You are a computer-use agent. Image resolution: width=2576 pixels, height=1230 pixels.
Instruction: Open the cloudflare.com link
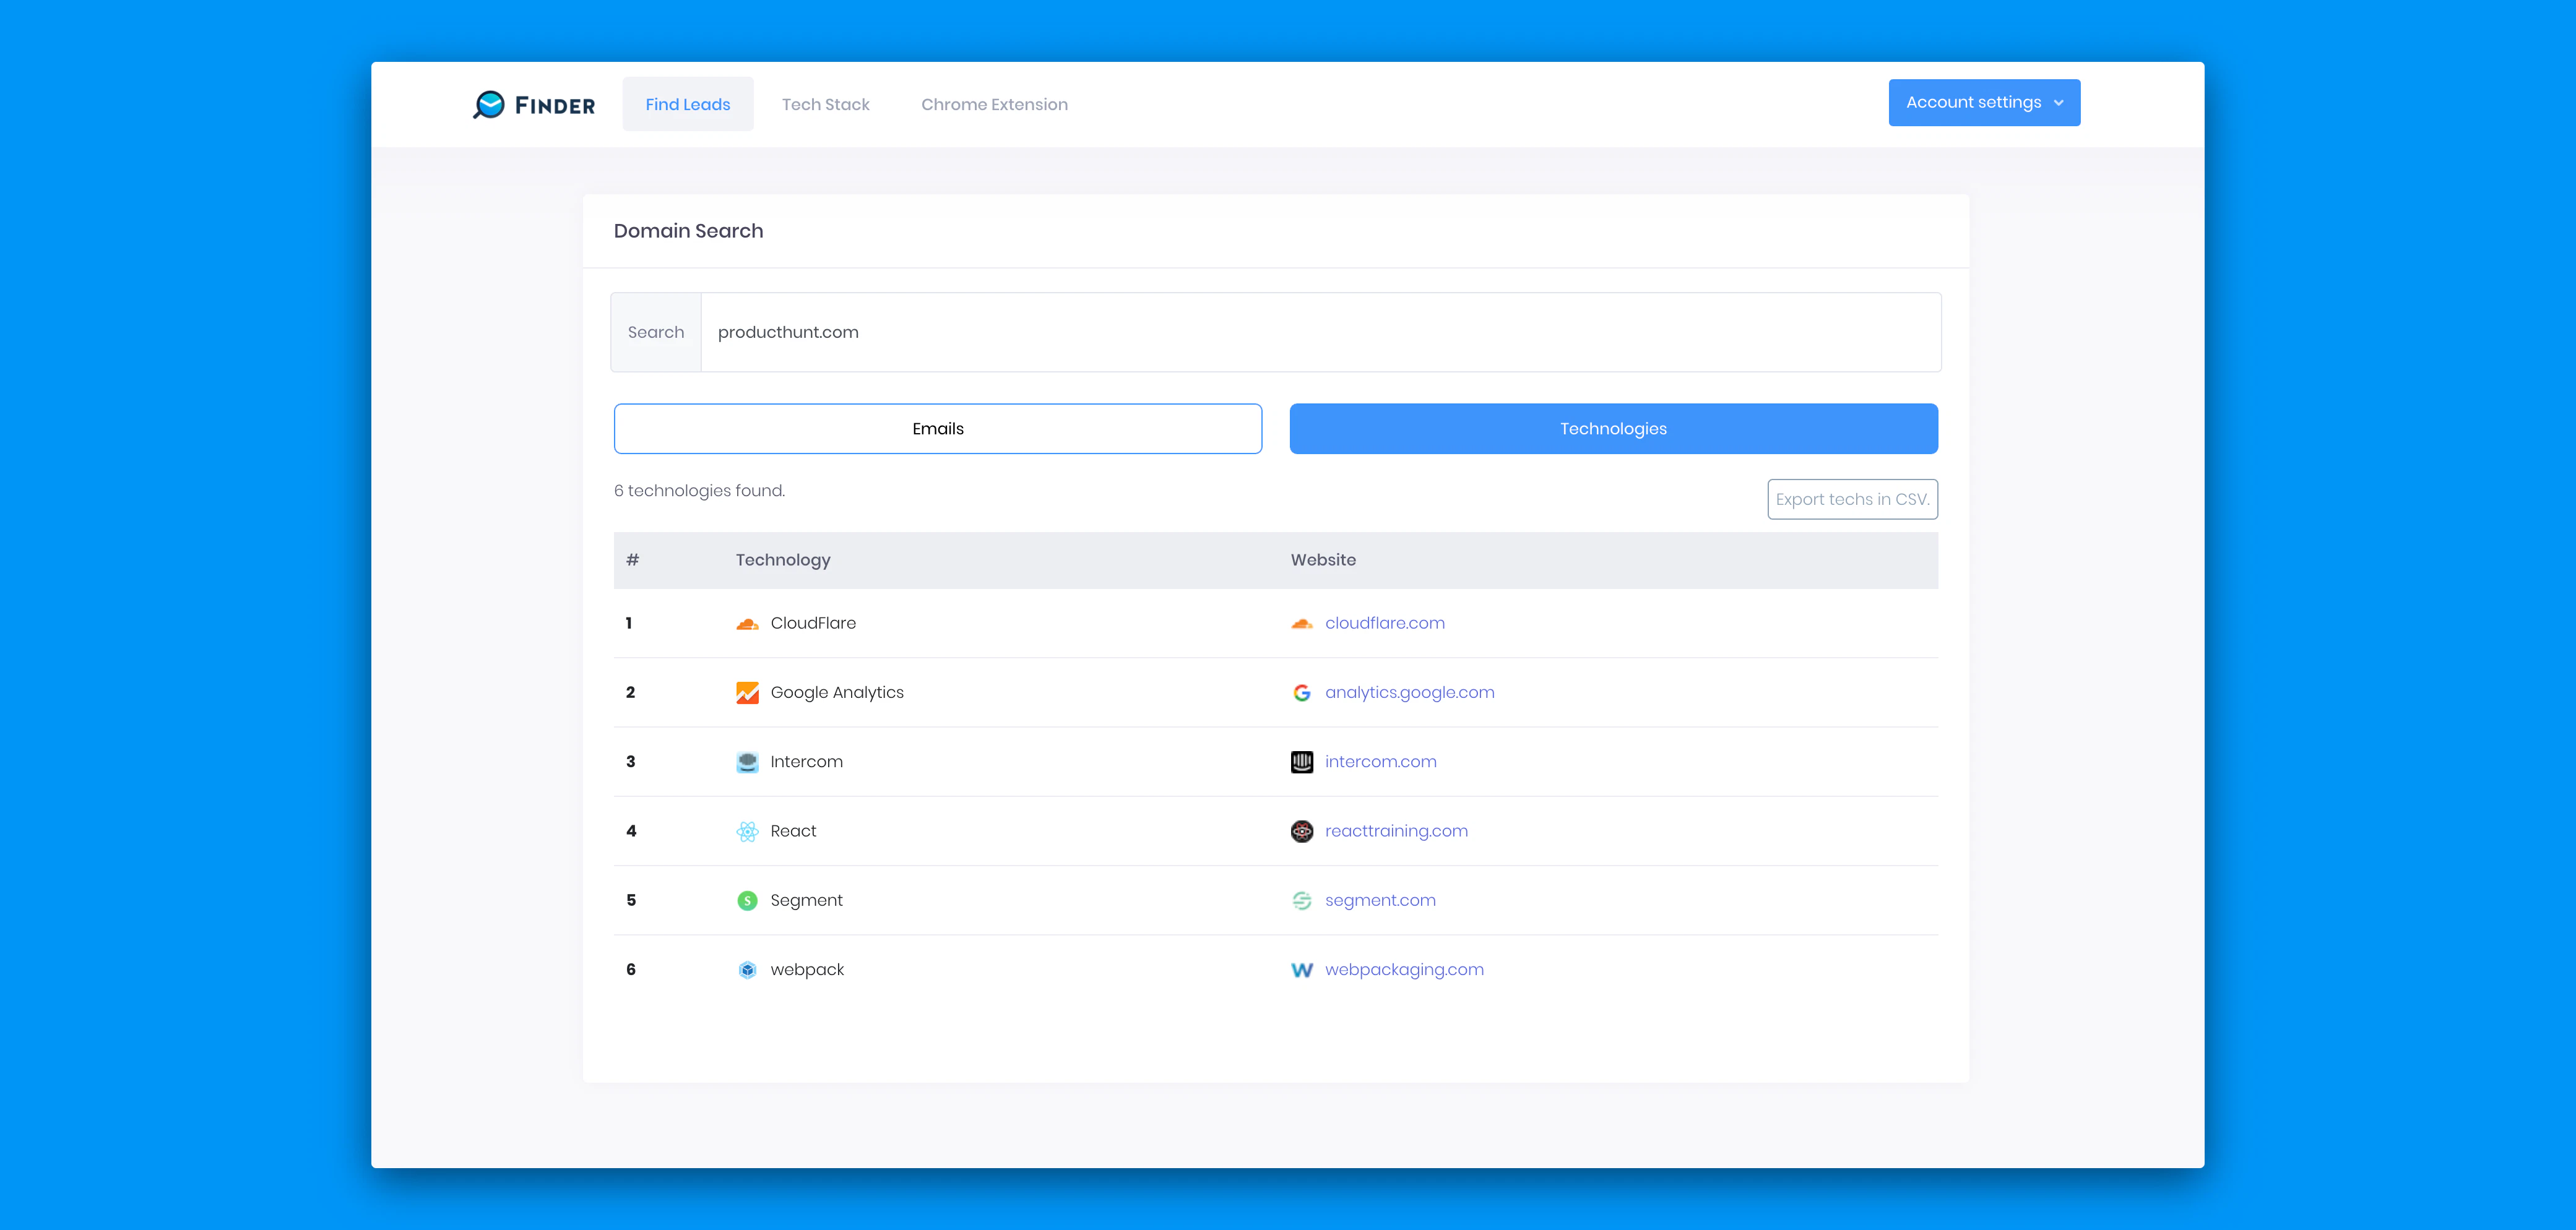(1384, 623)
